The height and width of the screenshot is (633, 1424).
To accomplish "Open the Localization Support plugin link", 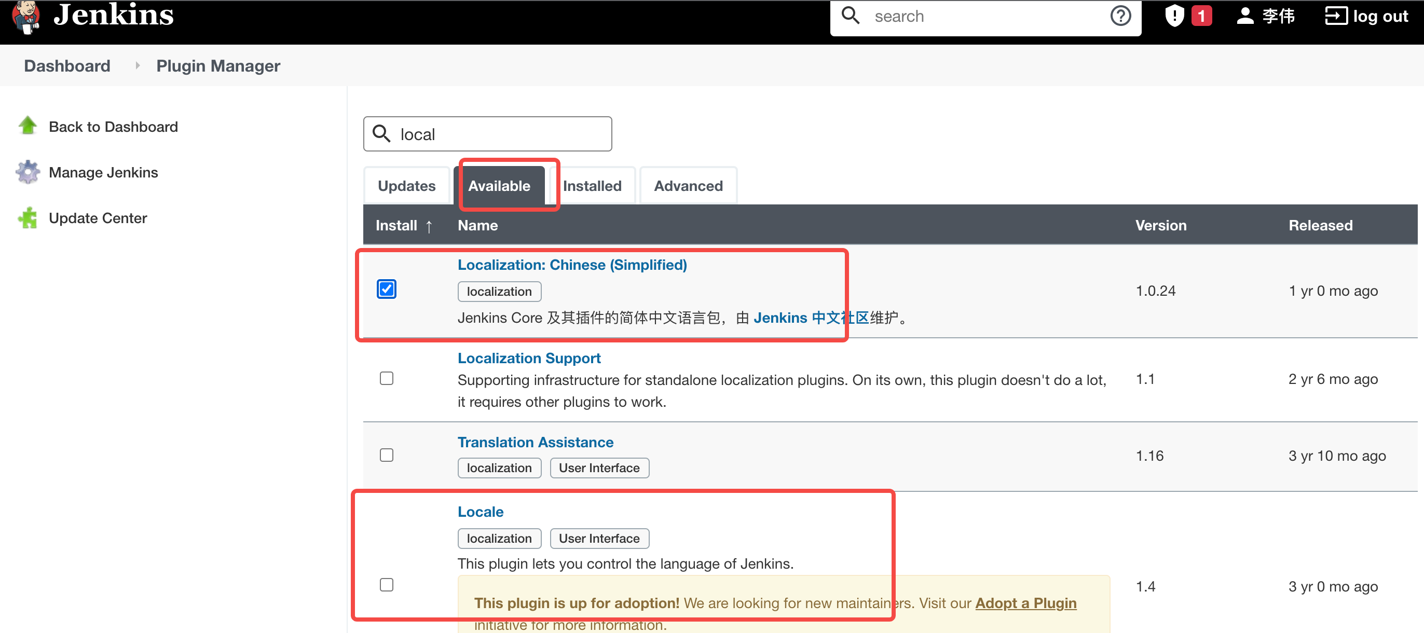I will tap(529, 358).
